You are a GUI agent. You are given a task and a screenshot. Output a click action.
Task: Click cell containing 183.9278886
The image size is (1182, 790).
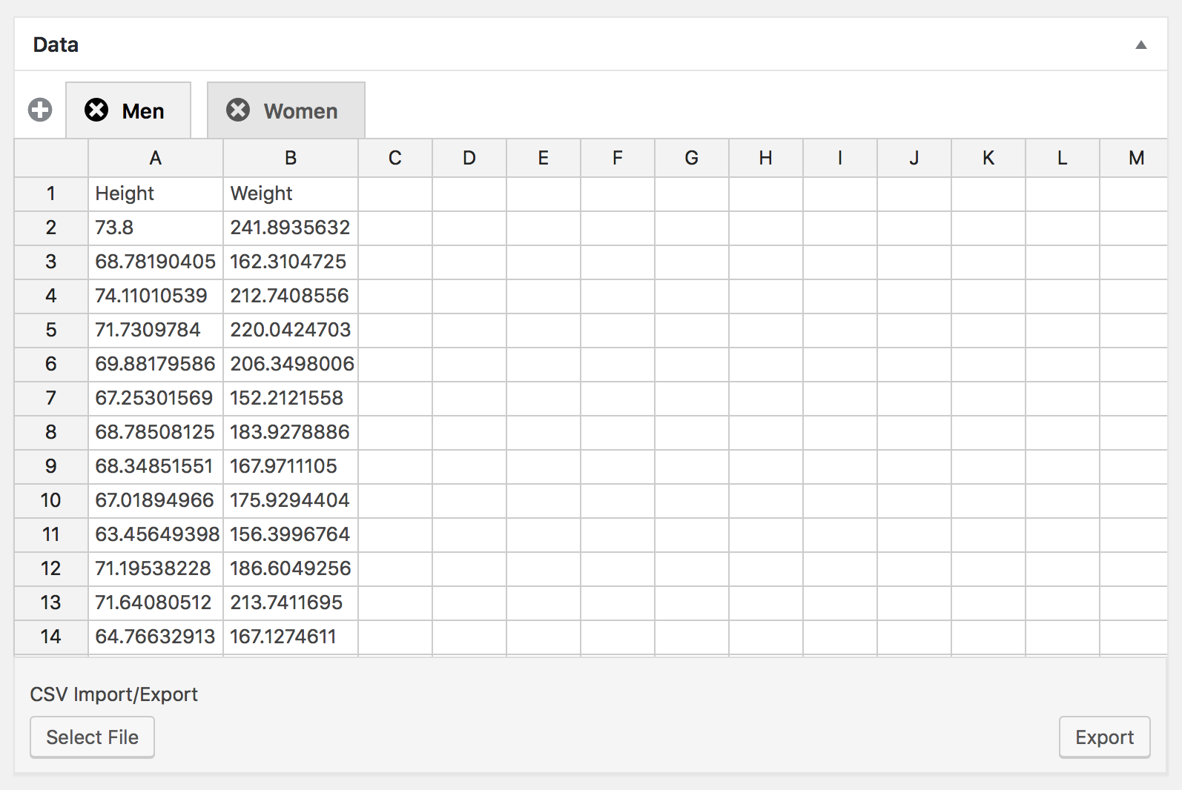point(291,433)
